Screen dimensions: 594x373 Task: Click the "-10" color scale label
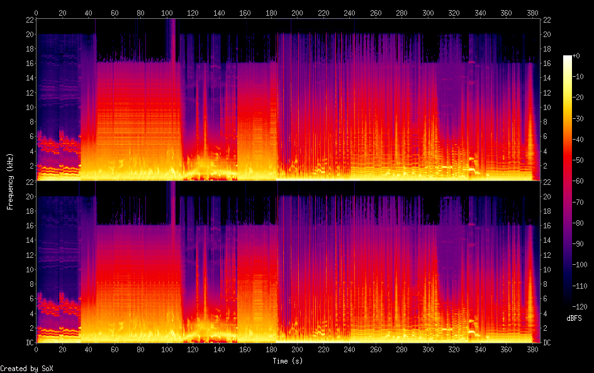pyautogui.click(x=578, y=77)
